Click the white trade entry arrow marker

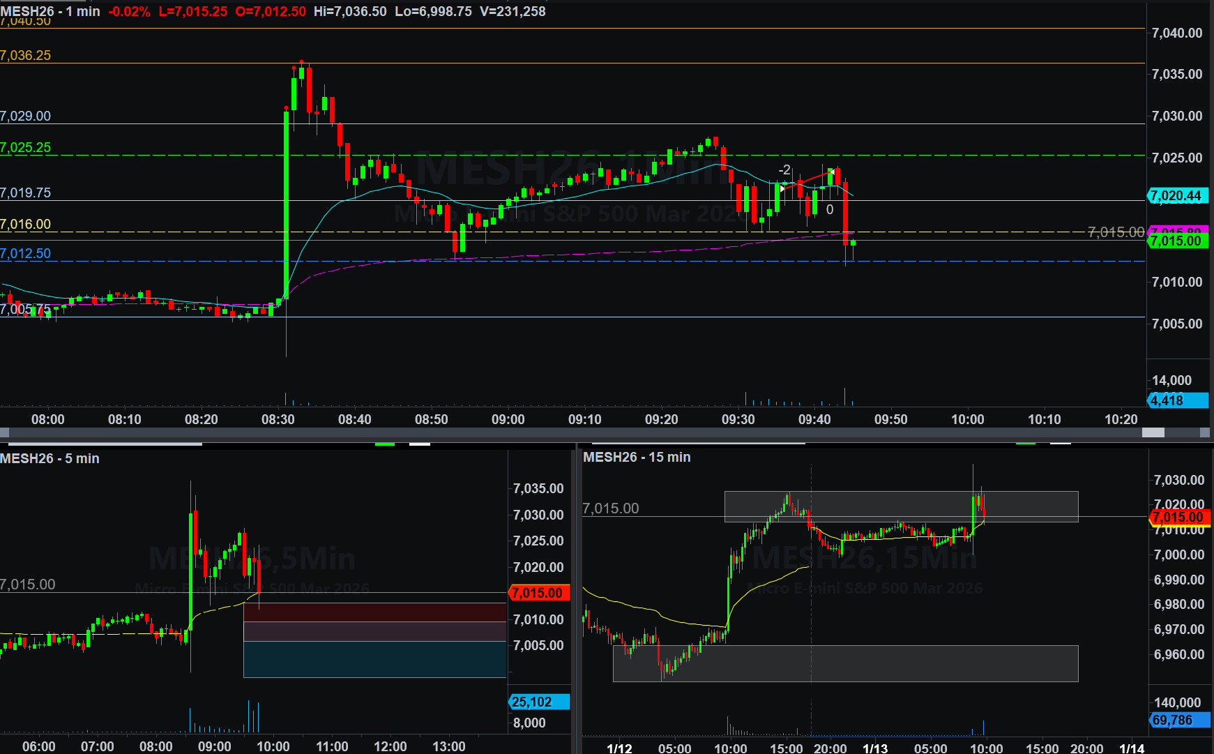point(782,188)
